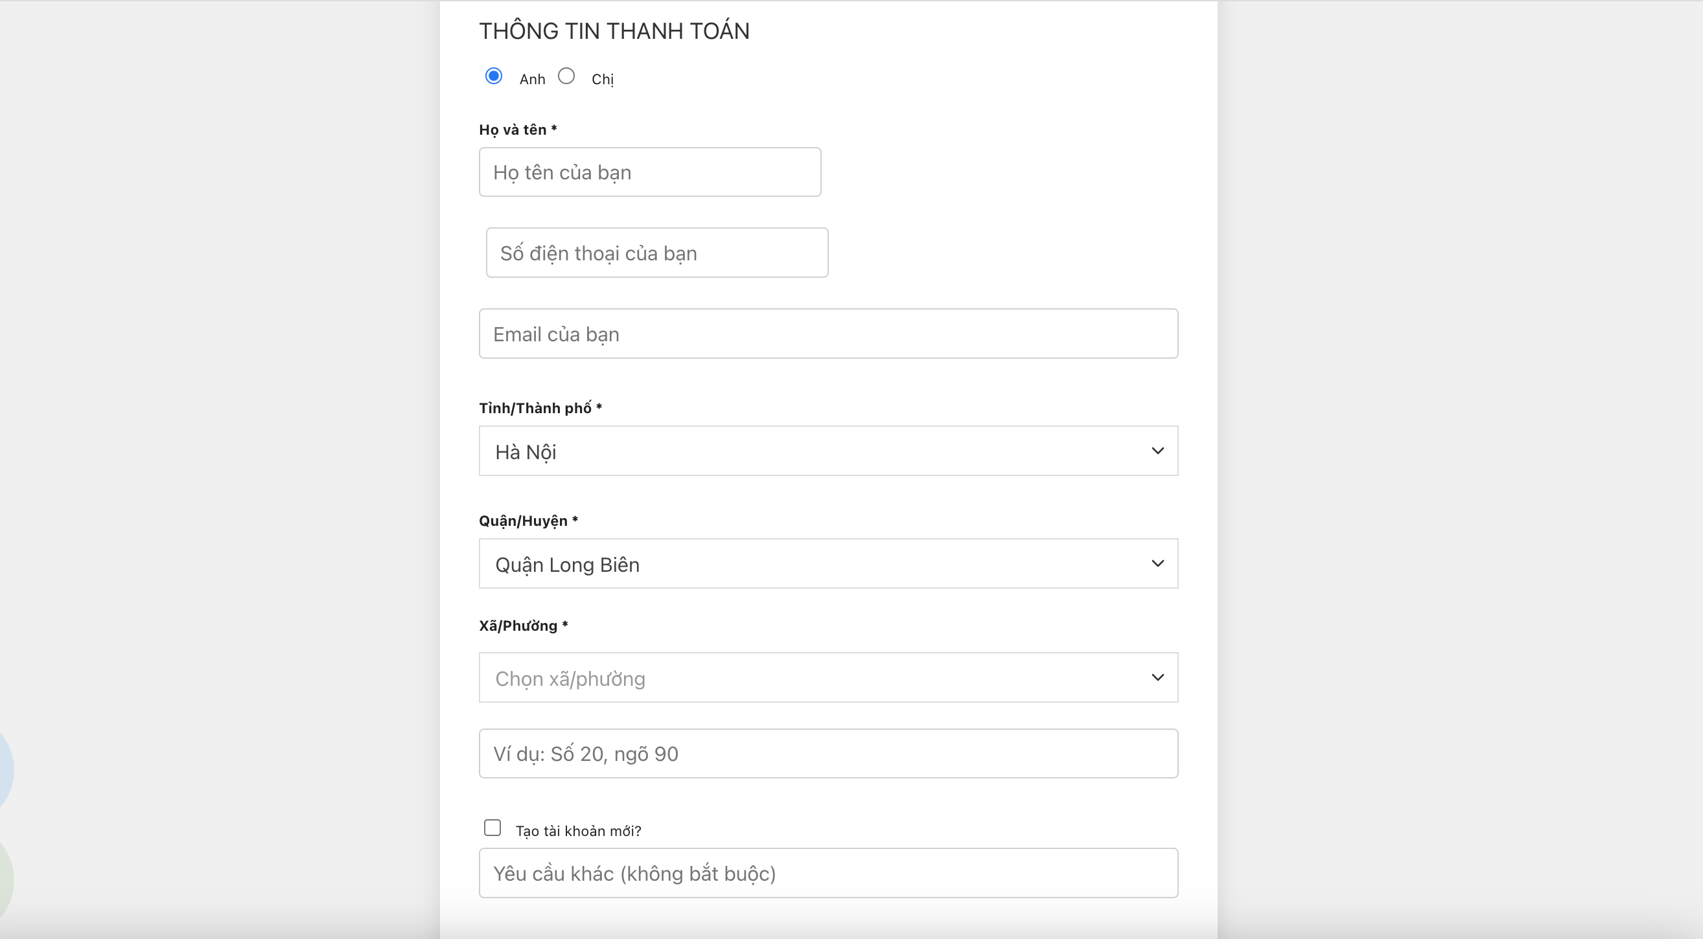The height and width of the screenshot is (939, 1703).
Task: Click the Anh label text
Action: tap(532, 79)
